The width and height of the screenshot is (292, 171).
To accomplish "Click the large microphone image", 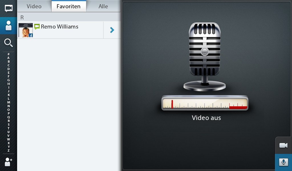I will pyautogui.click(x=205, y=57).
